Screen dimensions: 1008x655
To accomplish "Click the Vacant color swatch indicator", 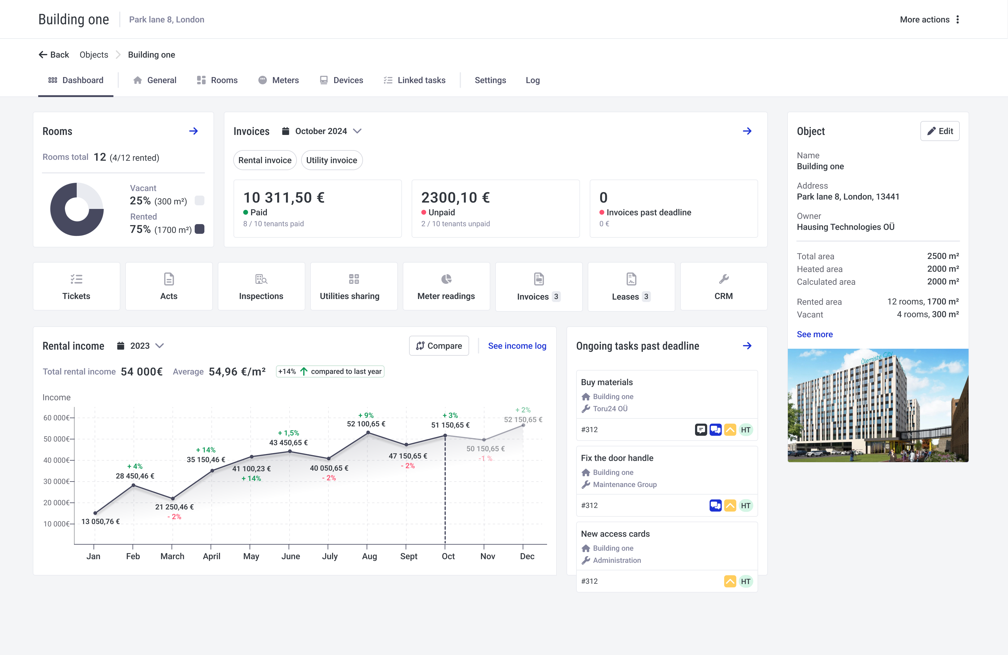I will coord(199,200).
